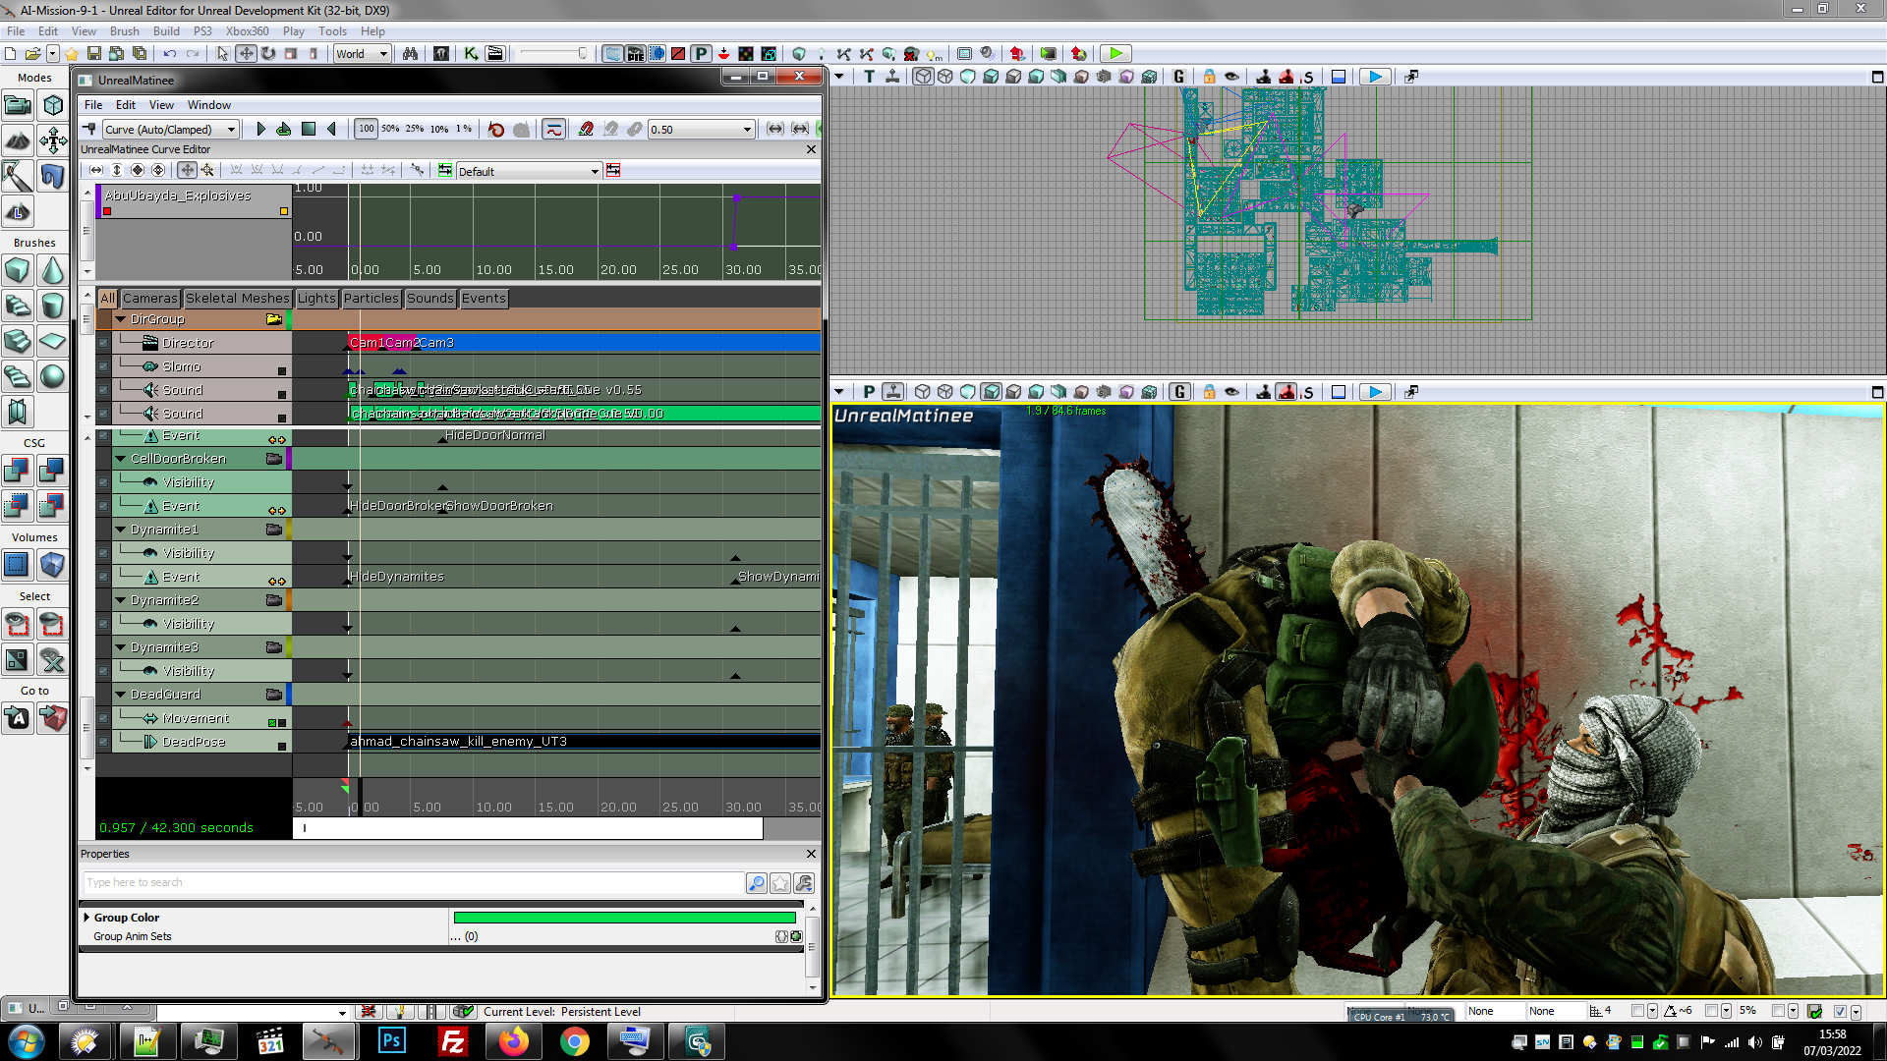Expand Group Color property
The width and height of the screenshot is (1887, 1061).
pos(86,918)
